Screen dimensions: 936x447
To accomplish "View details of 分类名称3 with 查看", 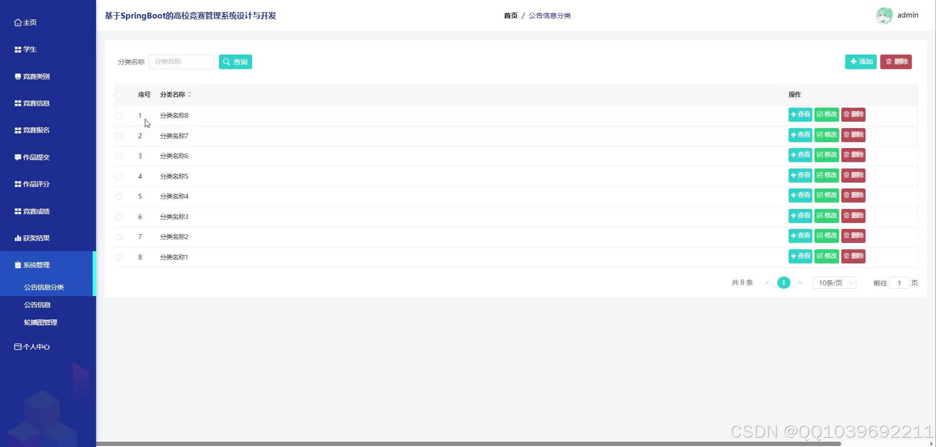I will (800, 216).
